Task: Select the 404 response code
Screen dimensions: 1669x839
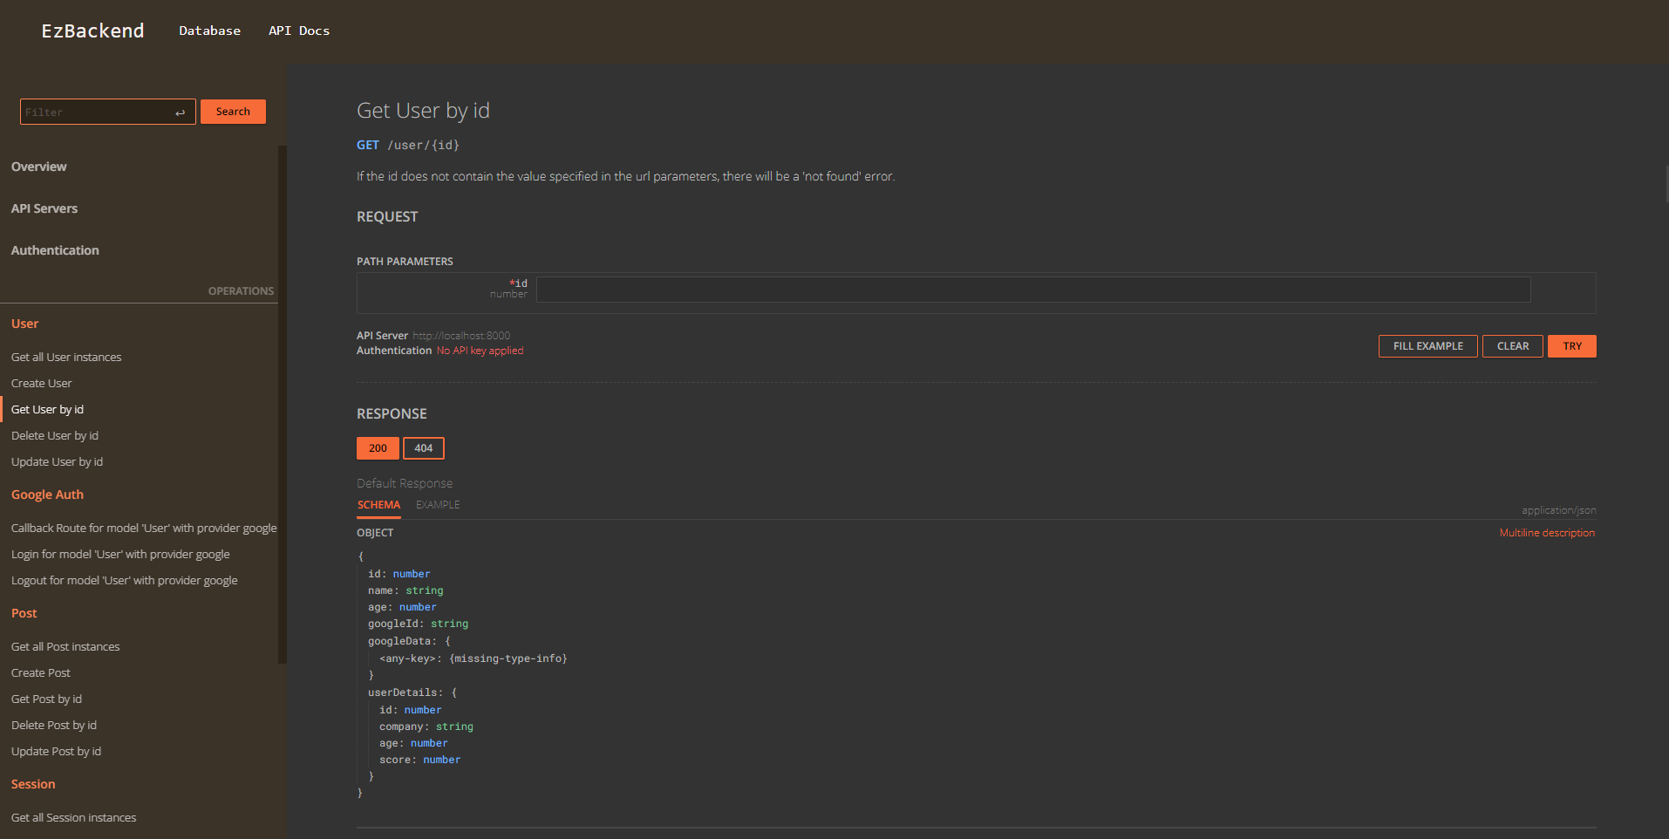Action: tap(424, 448)
